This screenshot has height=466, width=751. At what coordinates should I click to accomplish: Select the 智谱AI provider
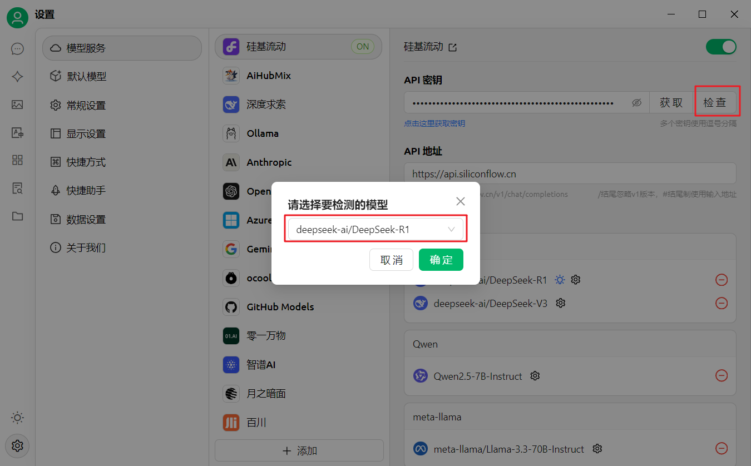[x=299, y=365]
